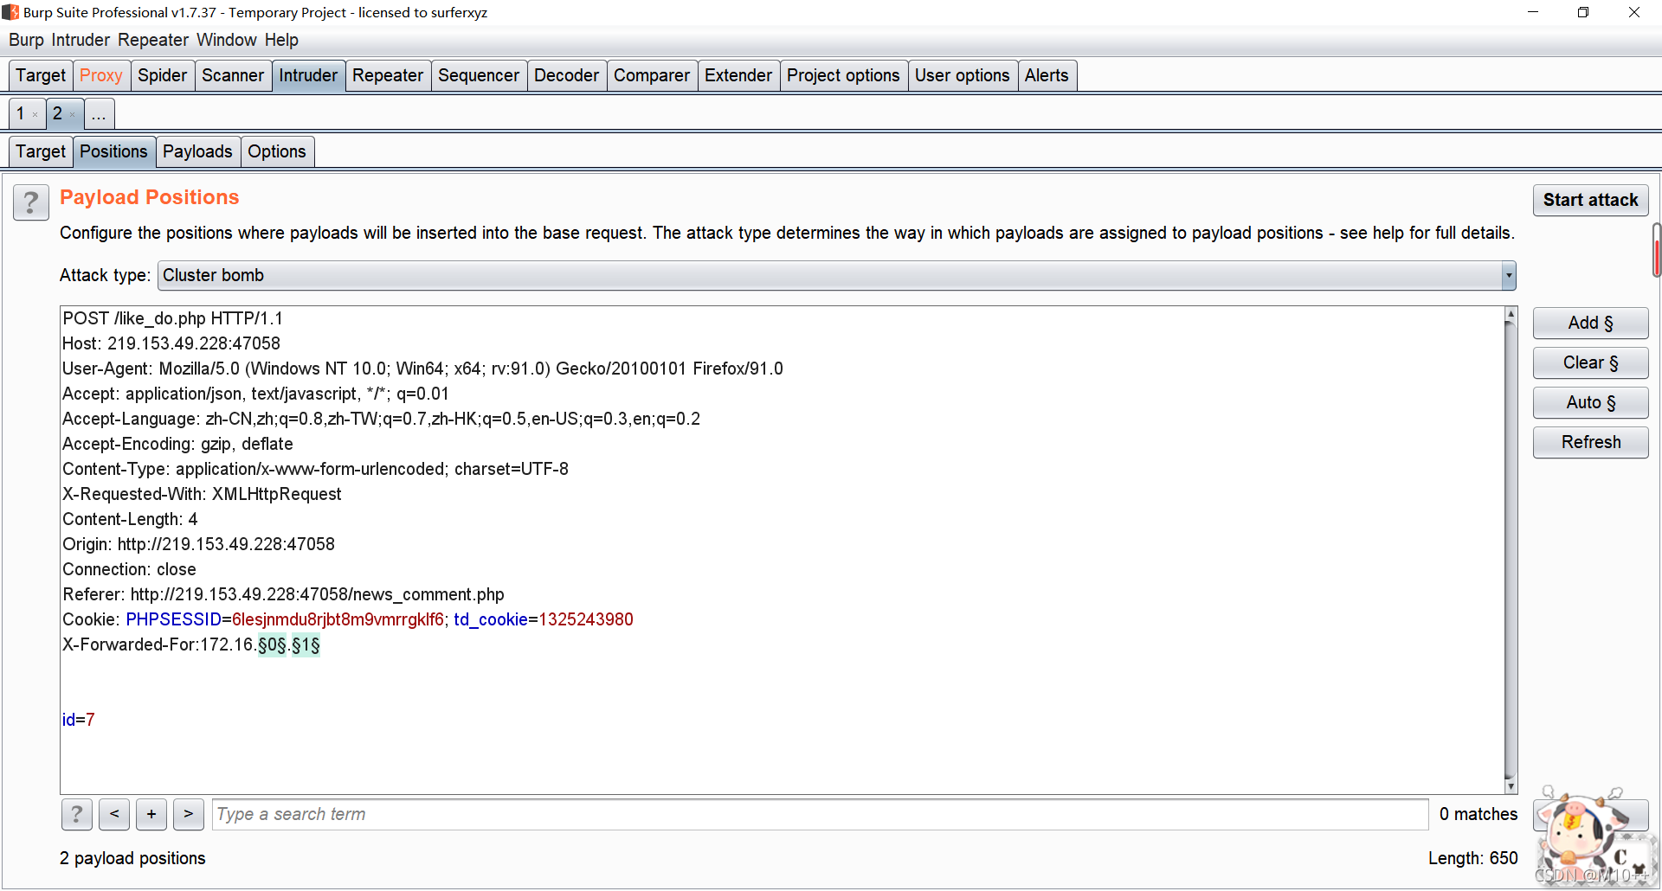
Task: Go to previous search match arrow
Action: coord(114,814)
